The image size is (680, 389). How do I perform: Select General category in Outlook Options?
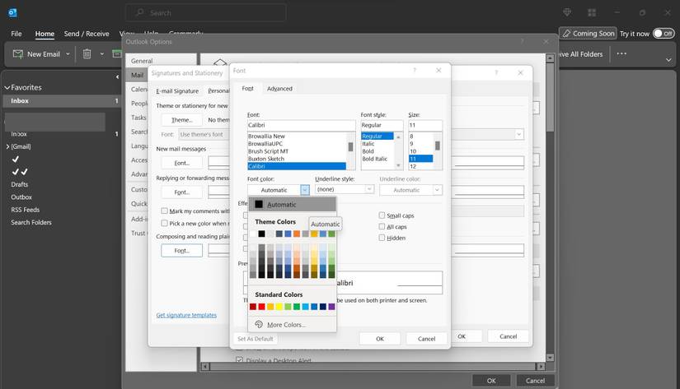142,61
